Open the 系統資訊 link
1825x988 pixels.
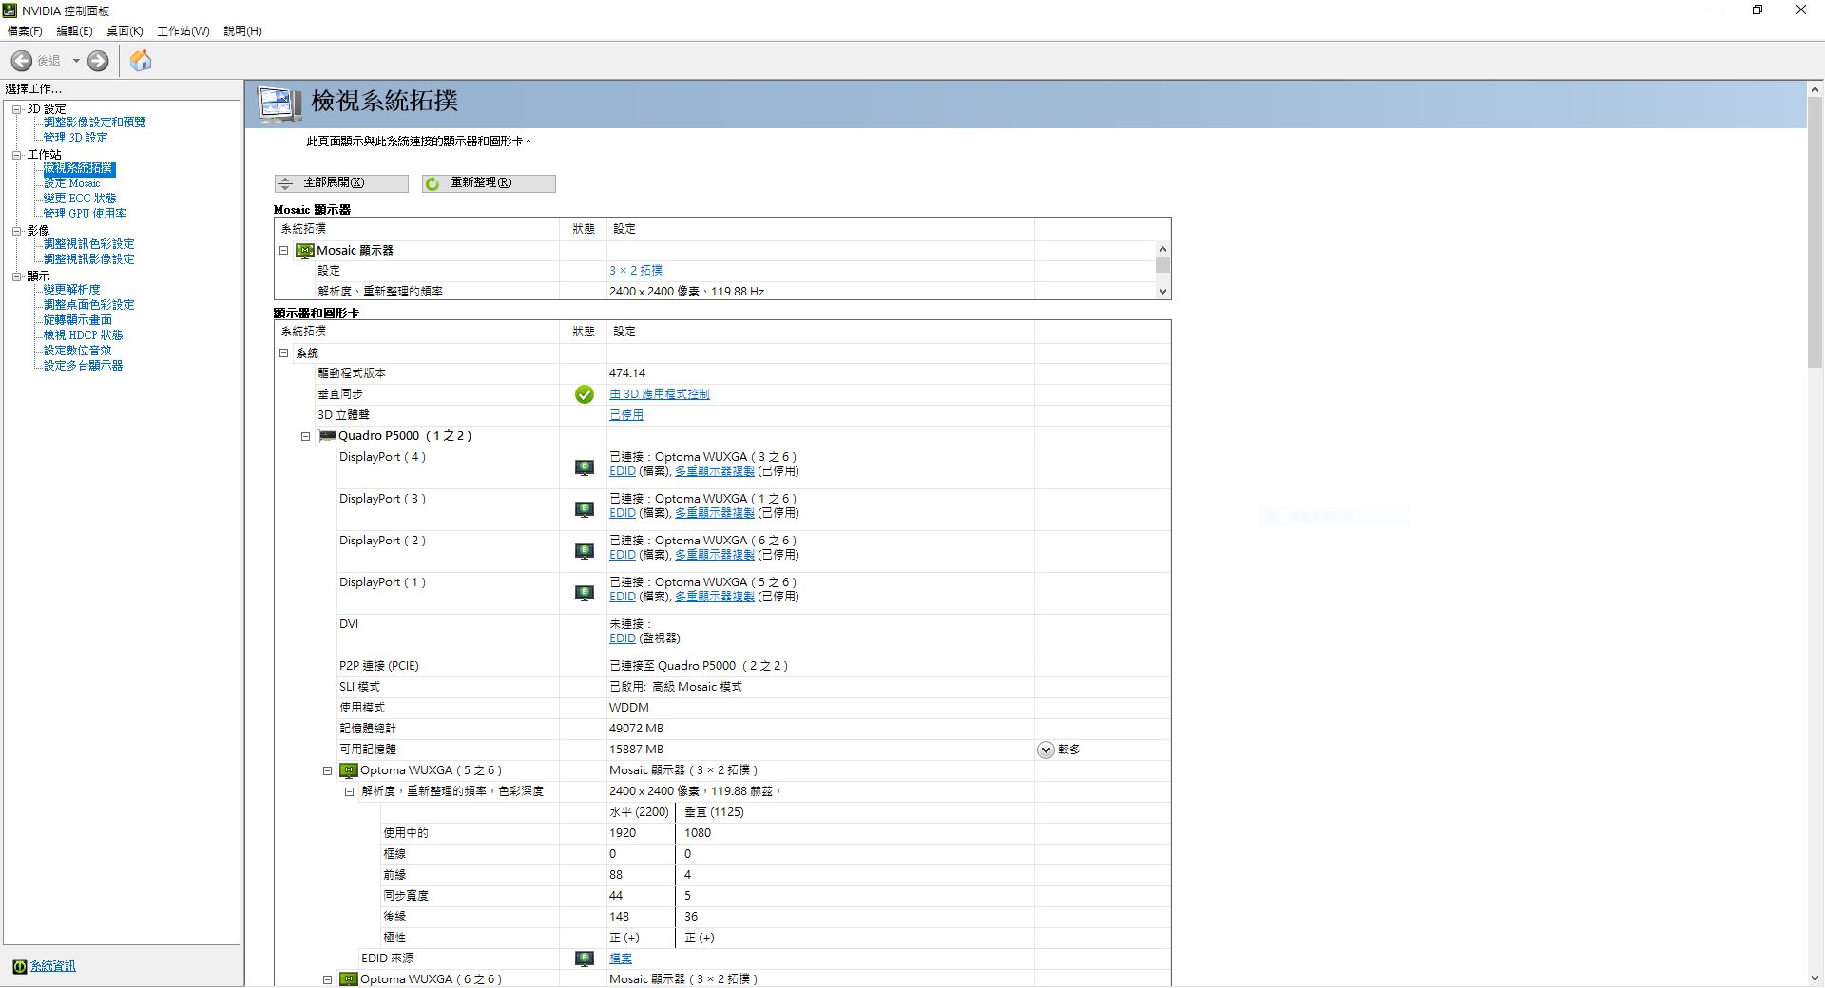click(x=53, y=966)
